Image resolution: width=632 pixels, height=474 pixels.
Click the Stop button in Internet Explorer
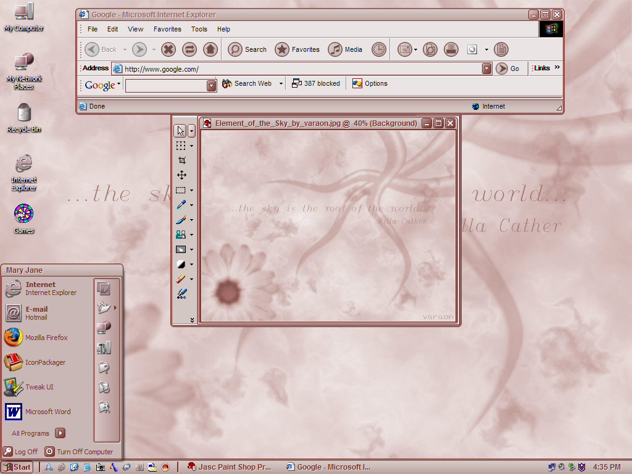coord(168,49)
